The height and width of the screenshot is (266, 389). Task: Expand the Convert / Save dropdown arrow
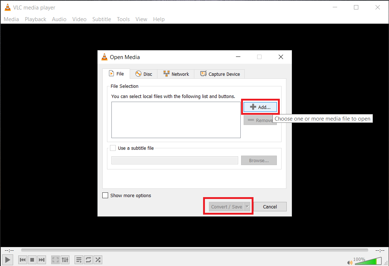pyautogui.click(x=247, y=206)
